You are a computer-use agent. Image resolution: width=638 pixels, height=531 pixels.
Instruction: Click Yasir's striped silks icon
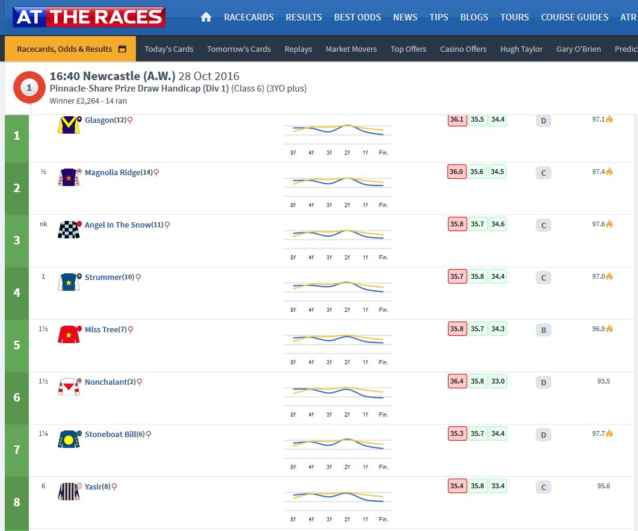point(69,491)
